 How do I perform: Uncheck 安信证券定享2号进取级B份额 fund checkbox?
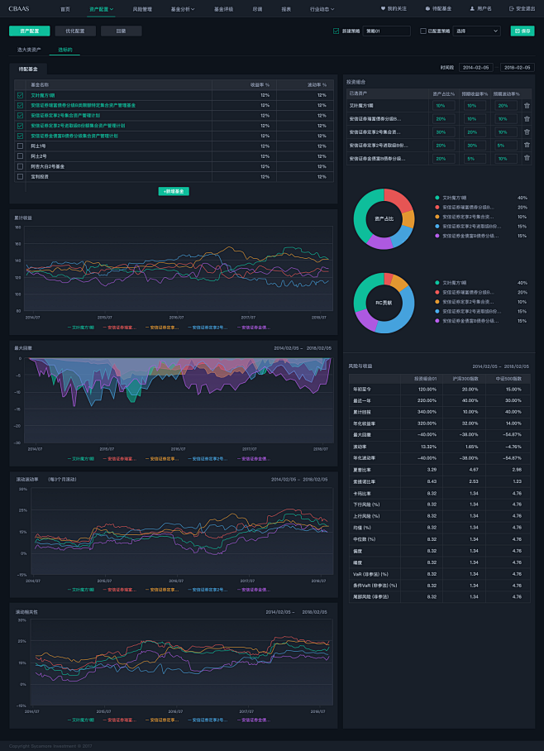click(20, 126)
